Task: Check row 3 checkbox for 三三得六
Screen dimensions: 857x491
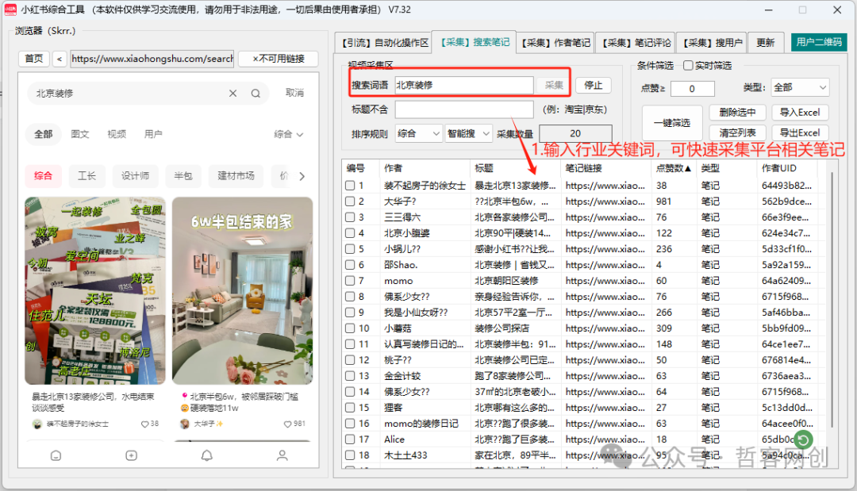Action: 351,217
